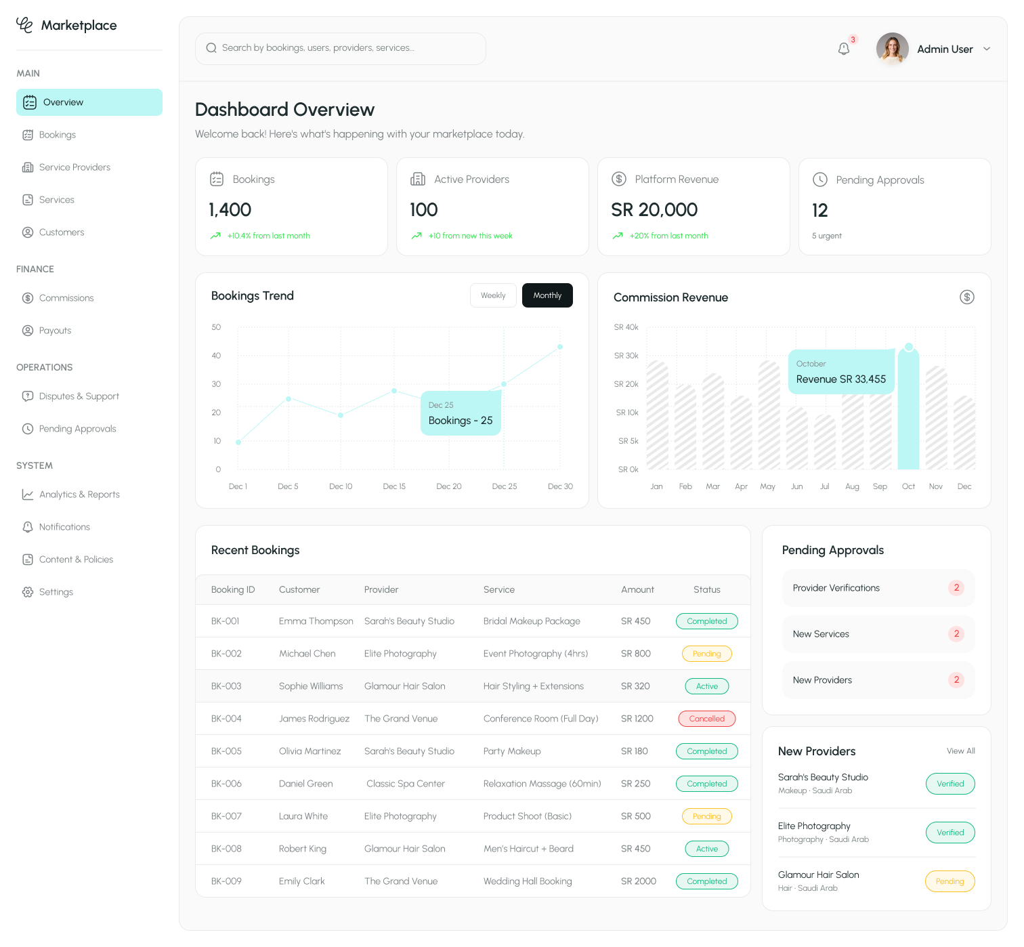Click the Notifications sidebar bell icon

tap(28, 527)
